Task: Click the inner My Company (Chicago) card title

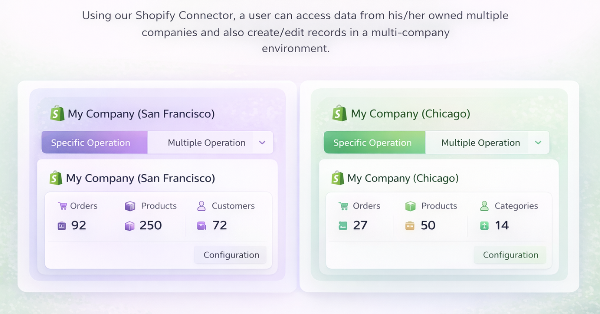Action: 403,178
